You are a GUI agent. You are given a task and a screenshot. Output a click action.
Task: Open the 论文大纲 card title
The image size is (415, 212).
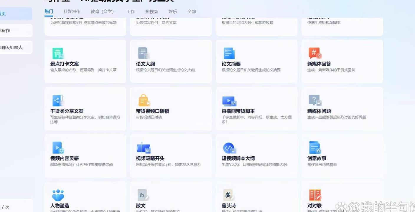tap(145, 64)
